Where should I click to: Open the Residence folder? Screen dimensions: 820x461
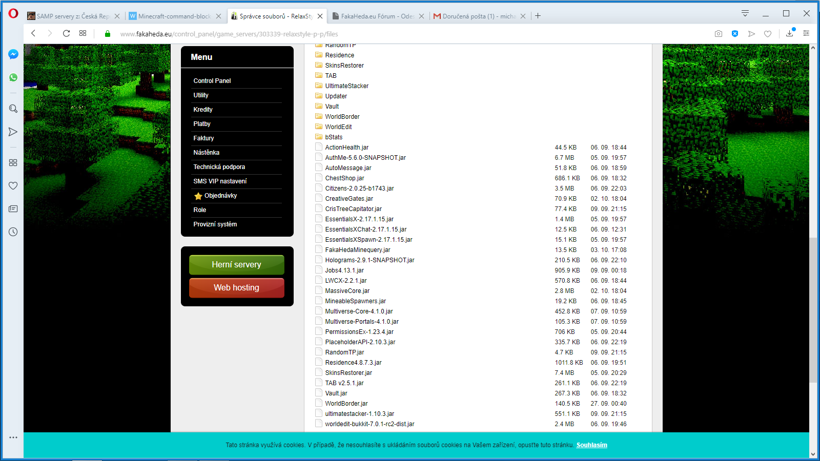tap(339, 55)
